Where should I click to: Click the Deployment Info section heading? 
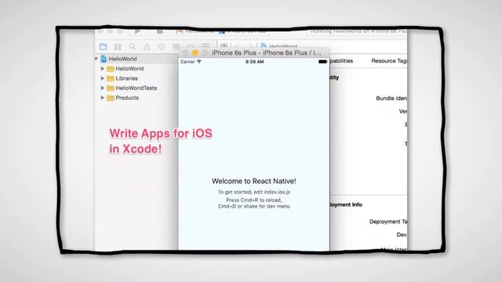346,204
